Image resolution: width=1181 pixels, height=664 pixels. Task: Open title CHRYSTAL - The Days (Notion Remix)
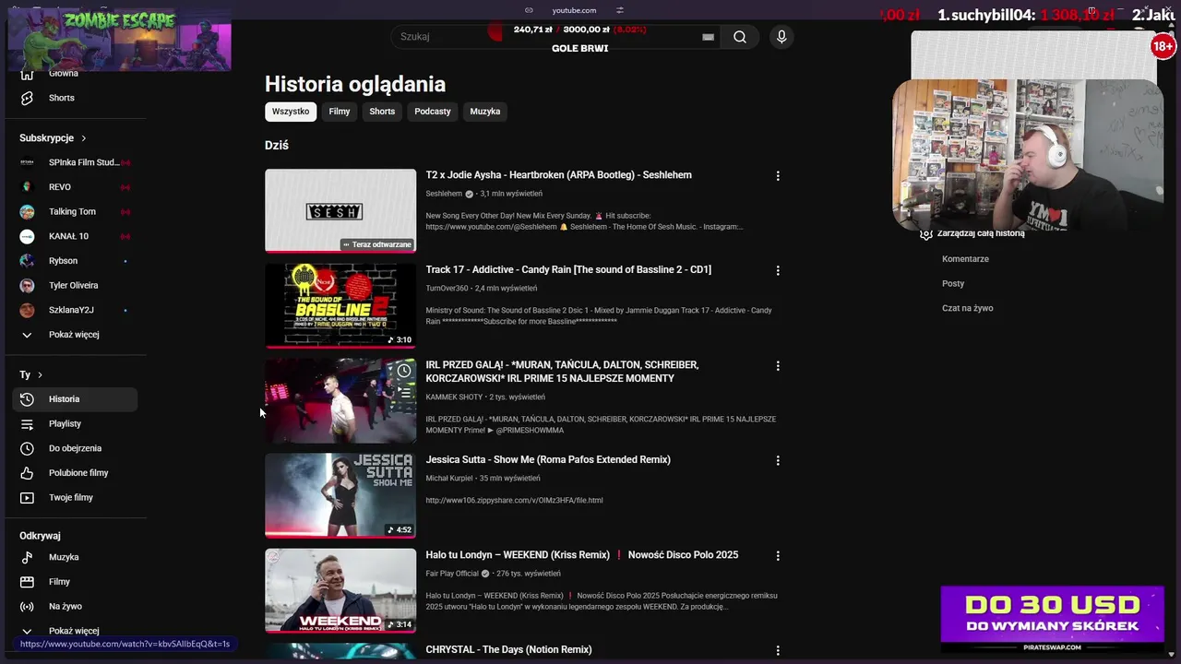pyautogui.click(x=508, y=650)
